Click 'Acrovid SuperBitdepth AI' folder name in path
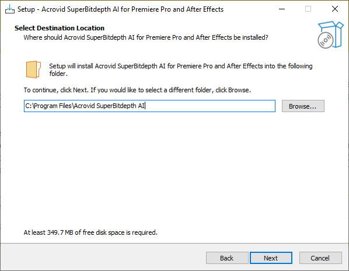 [109, 106]
